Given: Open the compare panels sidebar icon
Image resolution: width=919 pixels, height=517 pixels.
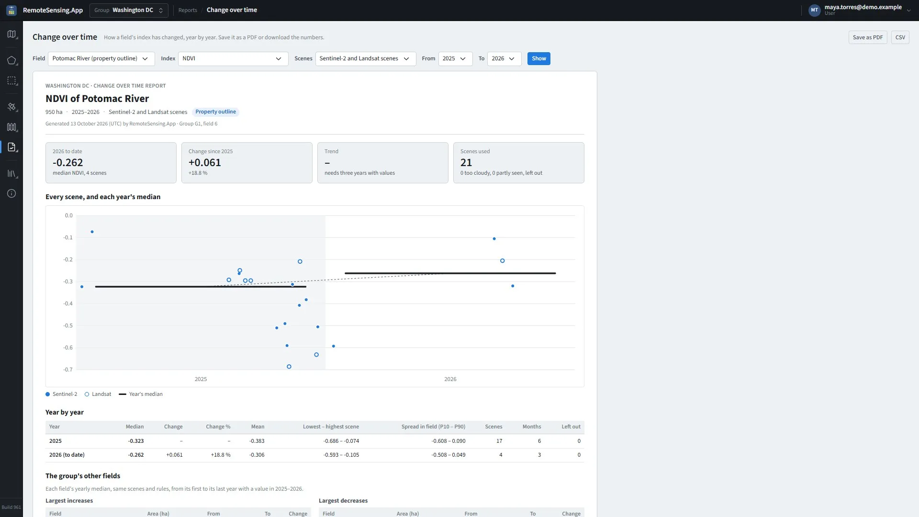Looking at the screenshot, I should point(11,127).
